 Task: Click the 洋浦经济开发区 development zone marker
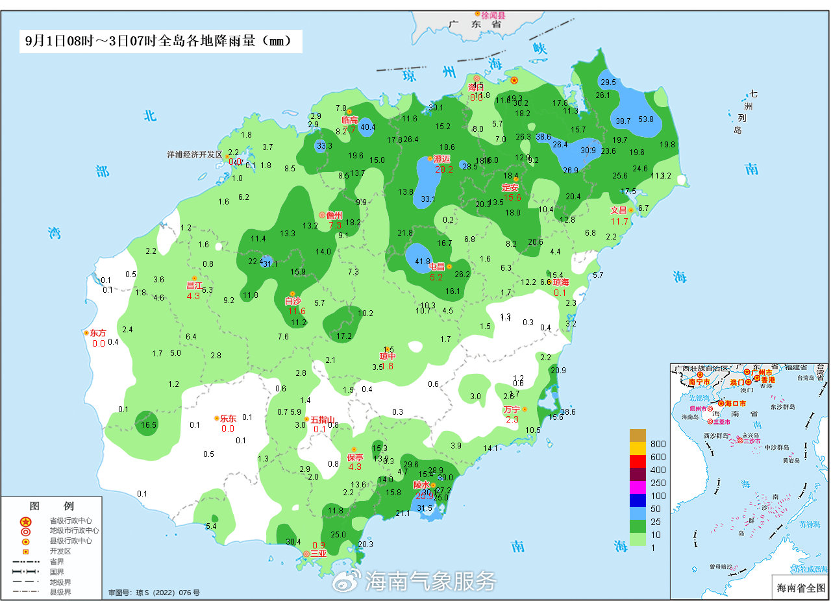tap(227, 156)
